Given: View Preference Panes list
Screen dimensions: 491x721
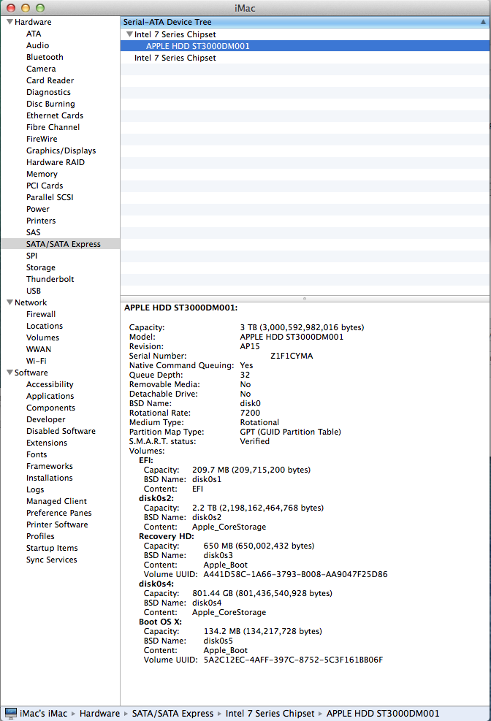Looking at the screenshot, I should (59, 513).
